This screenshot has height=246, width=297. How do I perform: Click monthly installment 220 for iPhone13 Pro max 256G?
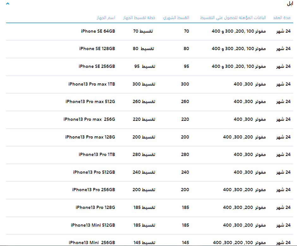coord(185,119)
